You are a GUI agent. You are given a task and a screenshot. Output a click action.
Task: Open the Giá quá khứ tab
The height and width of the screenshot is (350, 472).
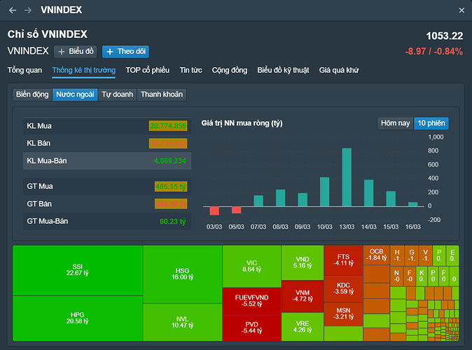339,70
